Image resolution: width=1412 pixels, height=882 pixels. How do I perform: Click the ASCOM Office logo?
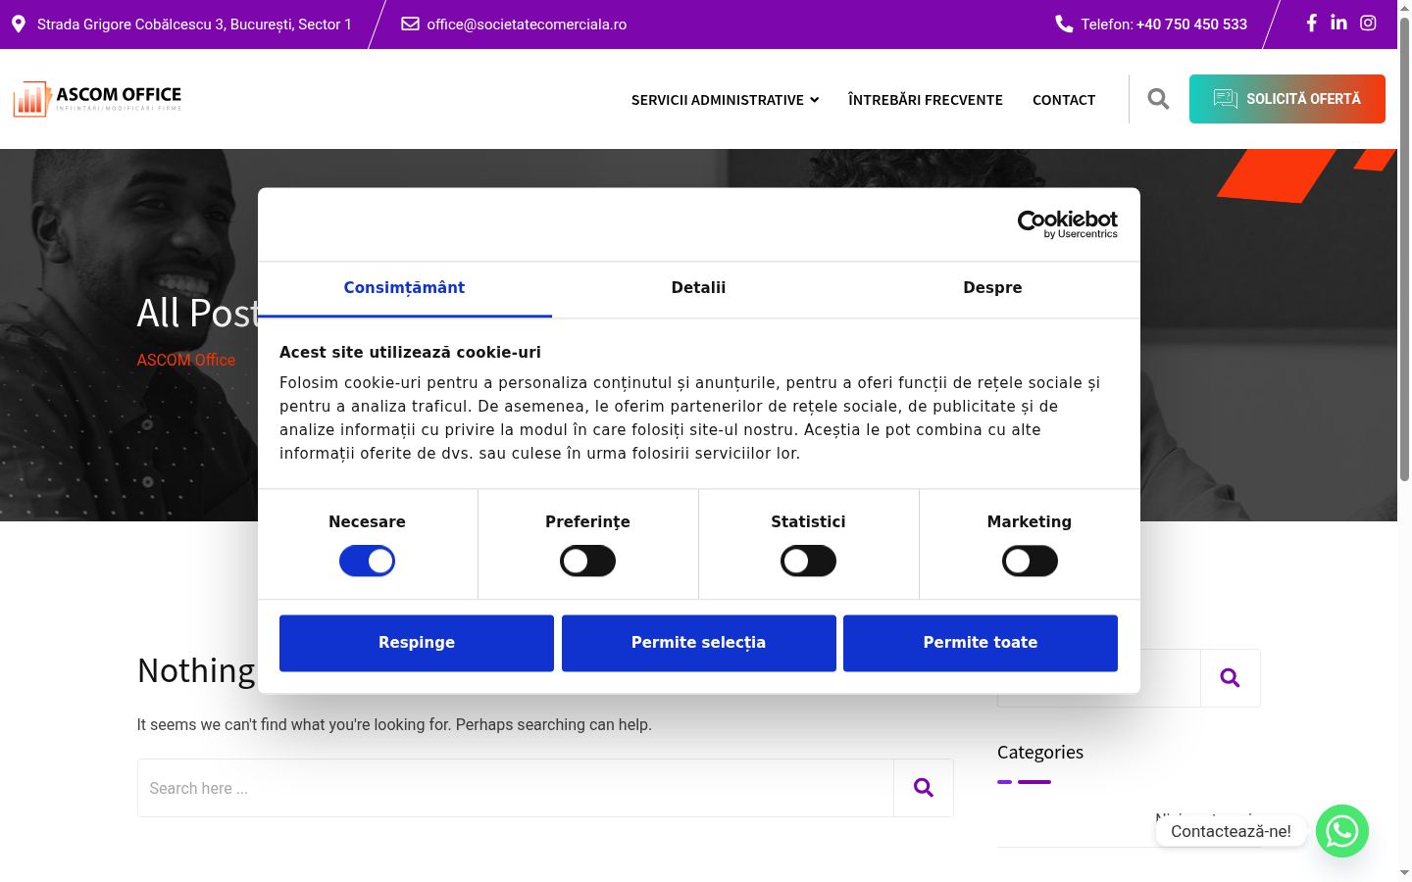pyautogui.click(x=97, y=99)
